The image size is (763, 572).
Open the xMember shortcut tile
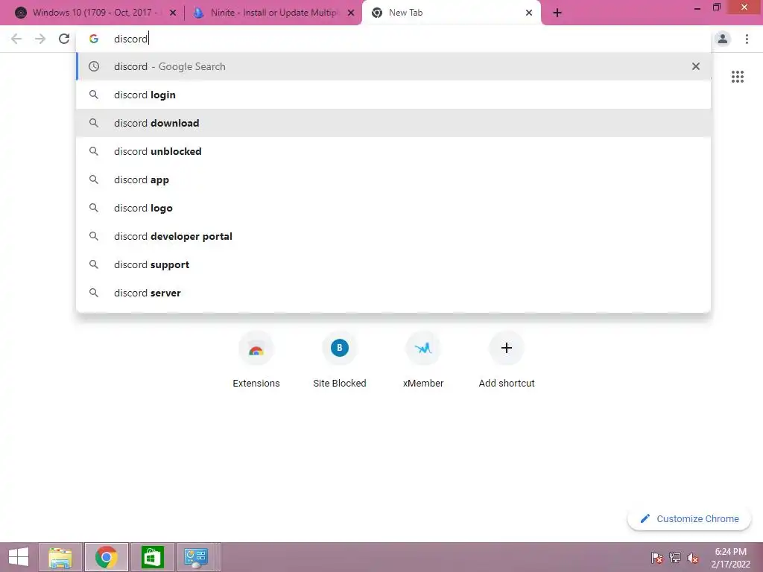click(x=423, y=360)
